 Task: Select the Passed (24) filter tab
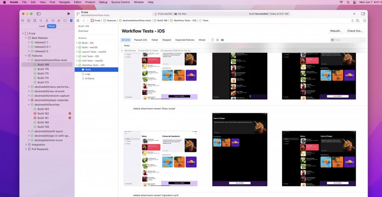tap(140, 40)
